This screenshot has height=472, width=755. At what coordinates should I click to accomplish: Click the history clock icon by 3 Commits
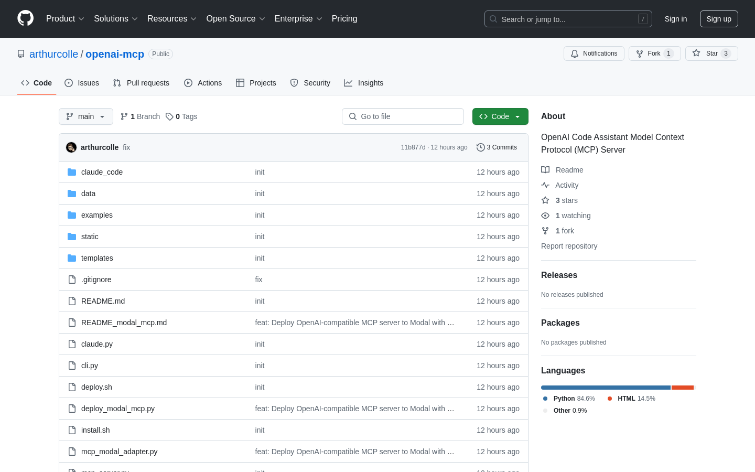coord(480,147)
